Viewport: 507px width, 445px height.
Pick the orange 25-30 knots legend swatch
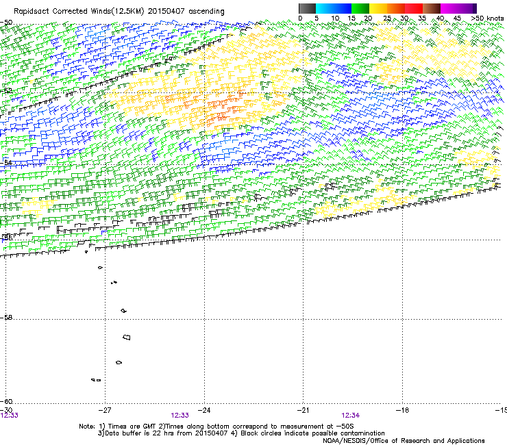click(396, 8)
